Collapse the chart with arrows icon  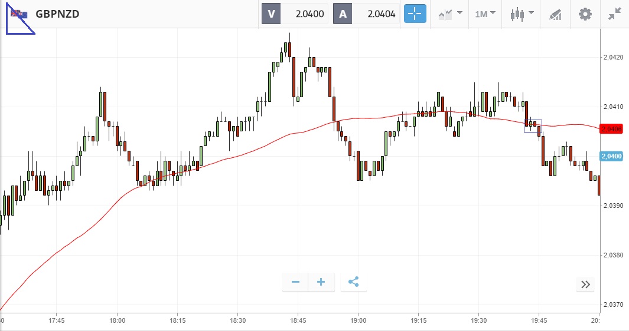coord(615,14)
